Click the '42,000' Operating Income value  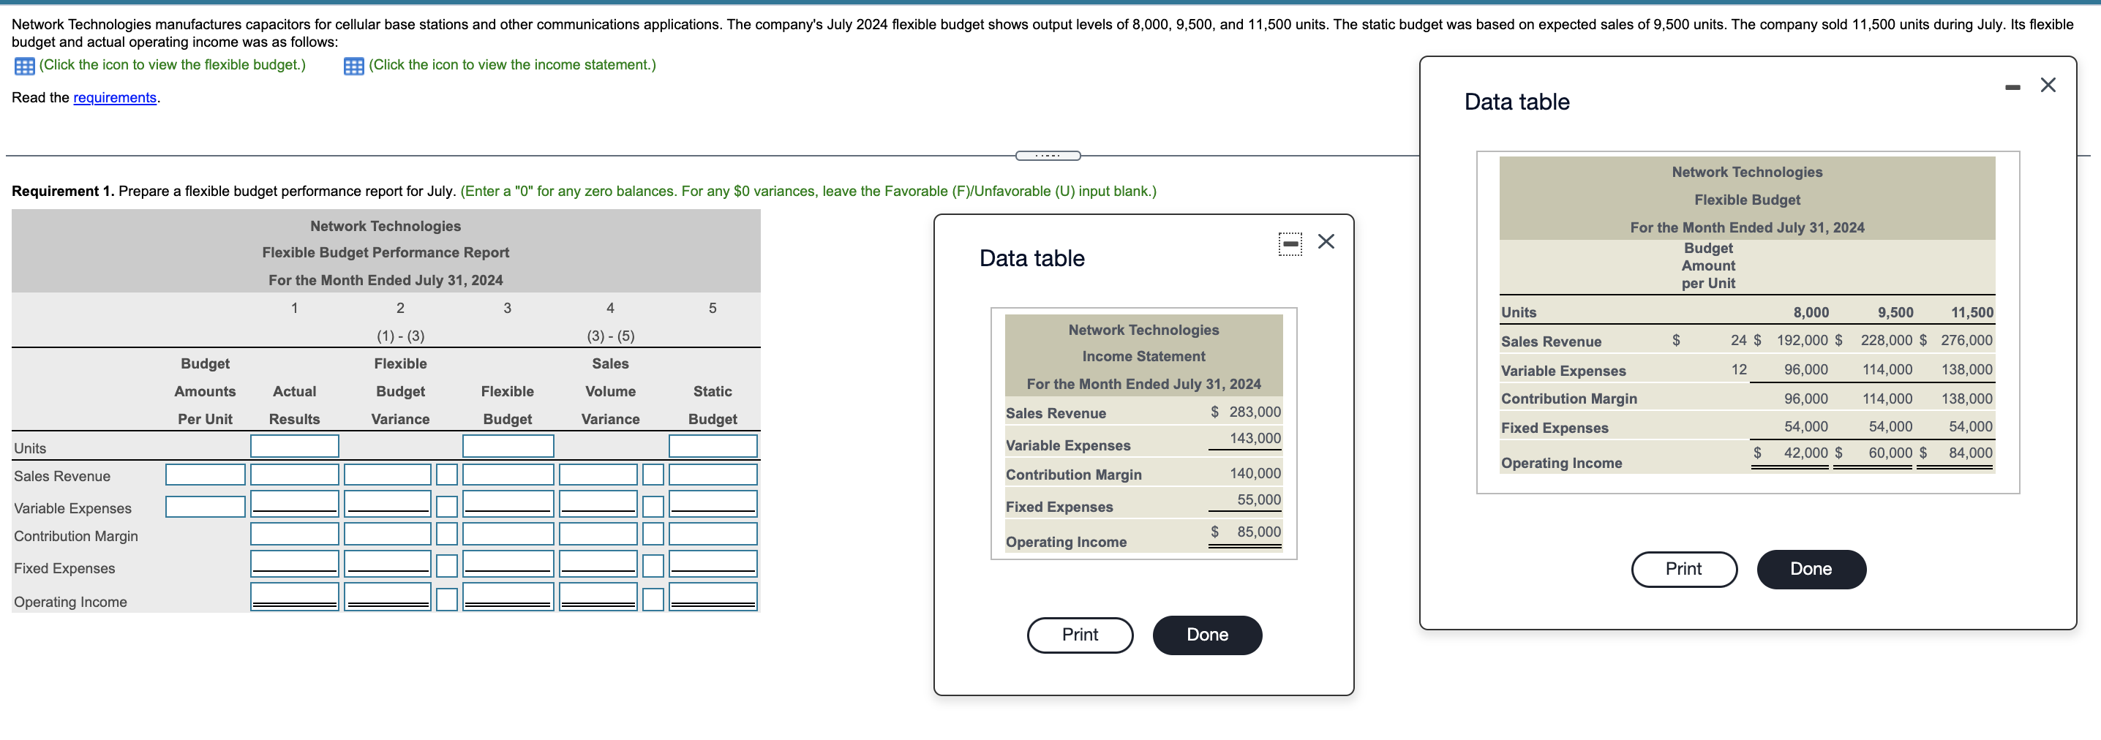click(x=1805, y=453)
